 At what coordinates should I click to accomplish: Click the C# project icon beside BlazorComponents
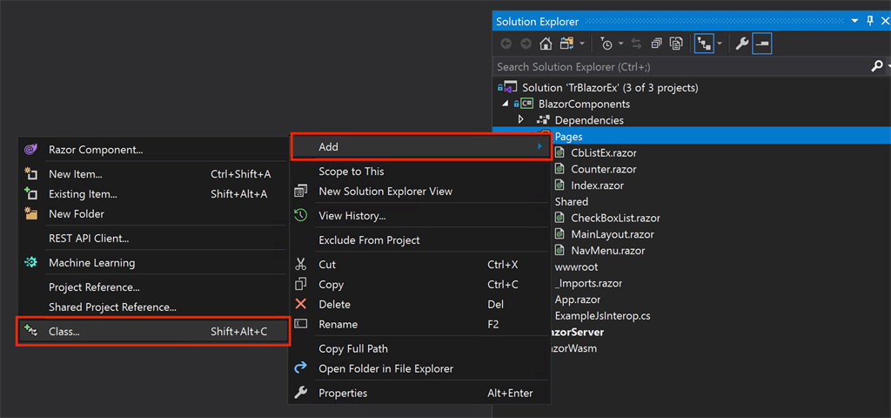(526, 104)
